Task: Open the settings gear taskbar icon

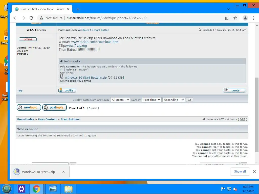Action: click(21, 189)
